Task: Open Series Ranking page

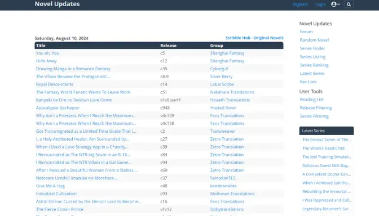Action: click(314, 65)
